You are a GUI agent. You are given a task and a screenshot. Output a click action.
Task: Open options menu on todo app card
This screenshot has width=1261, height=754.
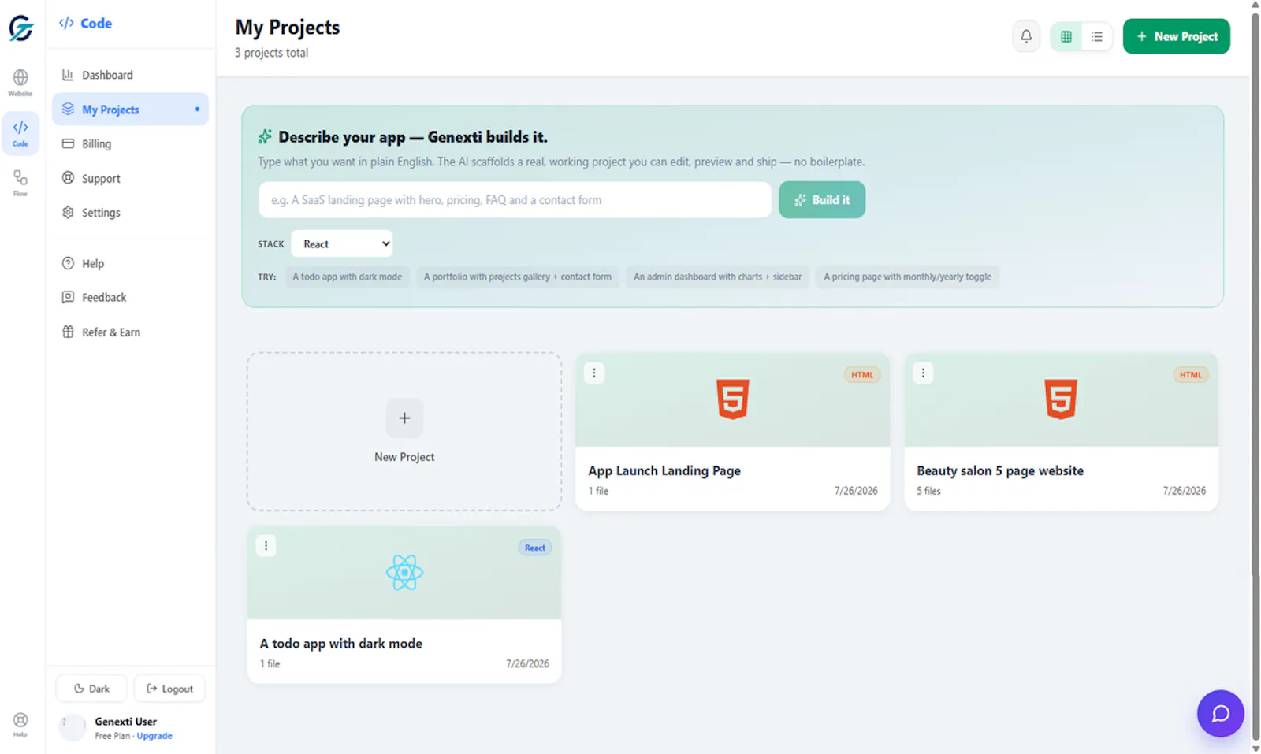coord(266,545)
